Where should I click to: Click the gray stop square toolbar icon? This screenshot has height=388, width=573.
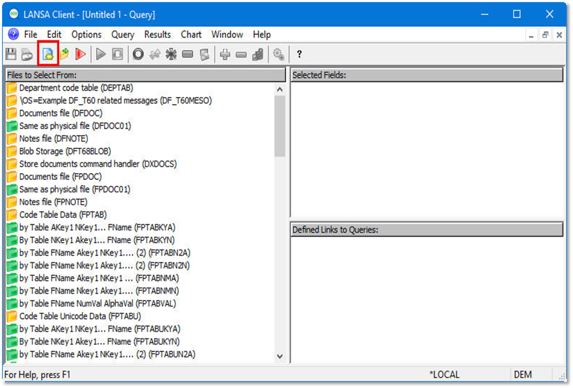click(117, 54)
